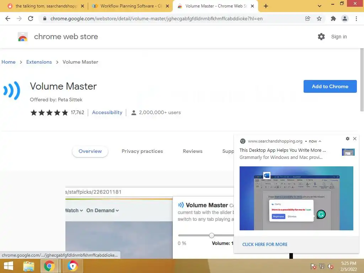The height and width of the screenshot is (273, 364).
Task: Switch to Workflow Planning Software tab
Action: (130, 6)
